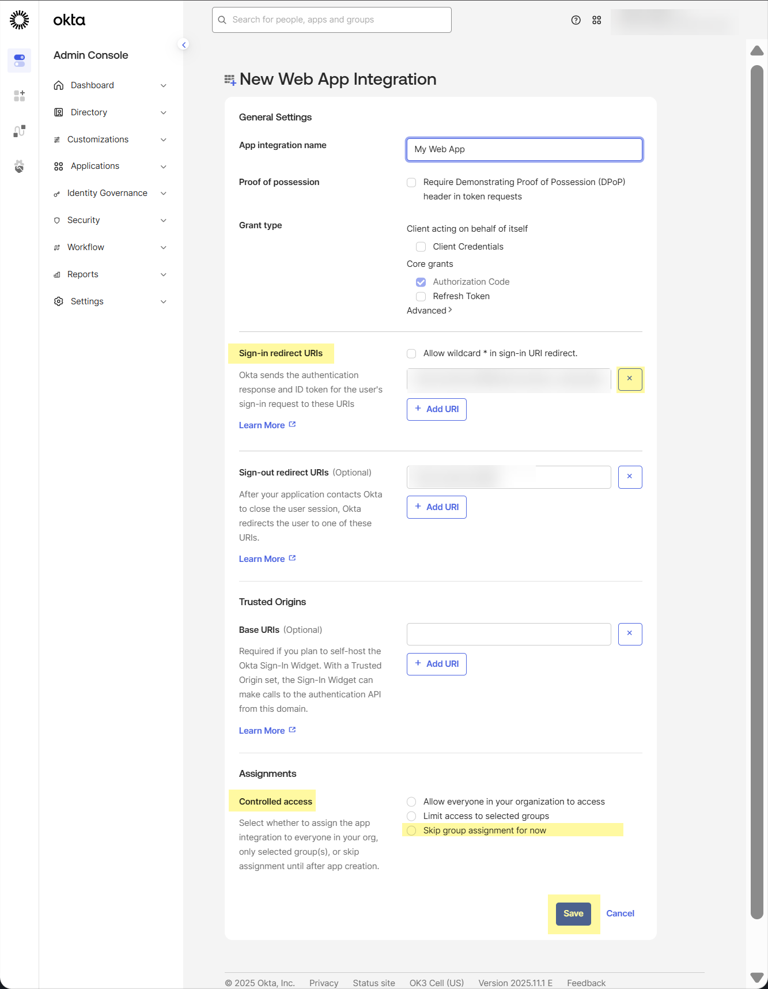Enable the allow wildcard sign-in URI checkbox
Image resolution: width=768 pixels, height=989 pixels.
pyautogui.click(x=411, y=353)
